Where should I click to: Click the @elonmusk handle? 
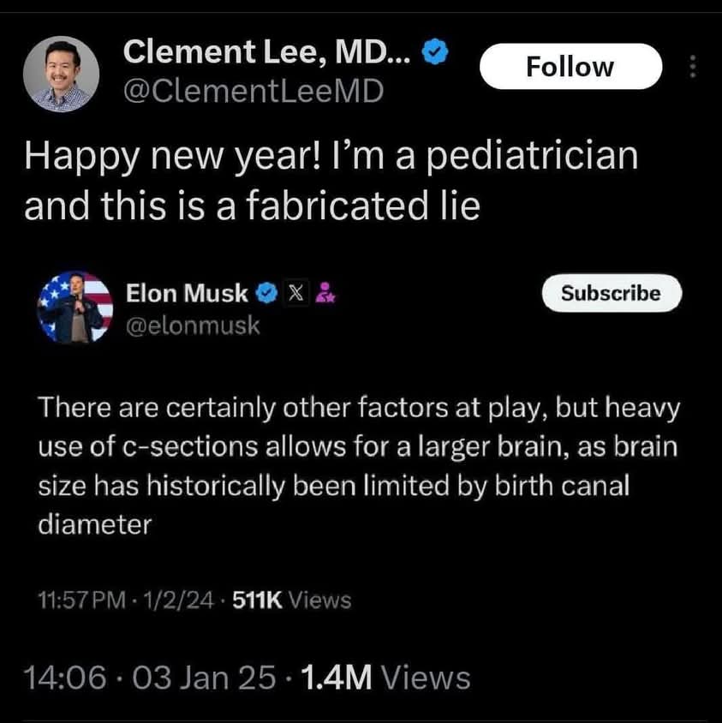tap(192, 326)
